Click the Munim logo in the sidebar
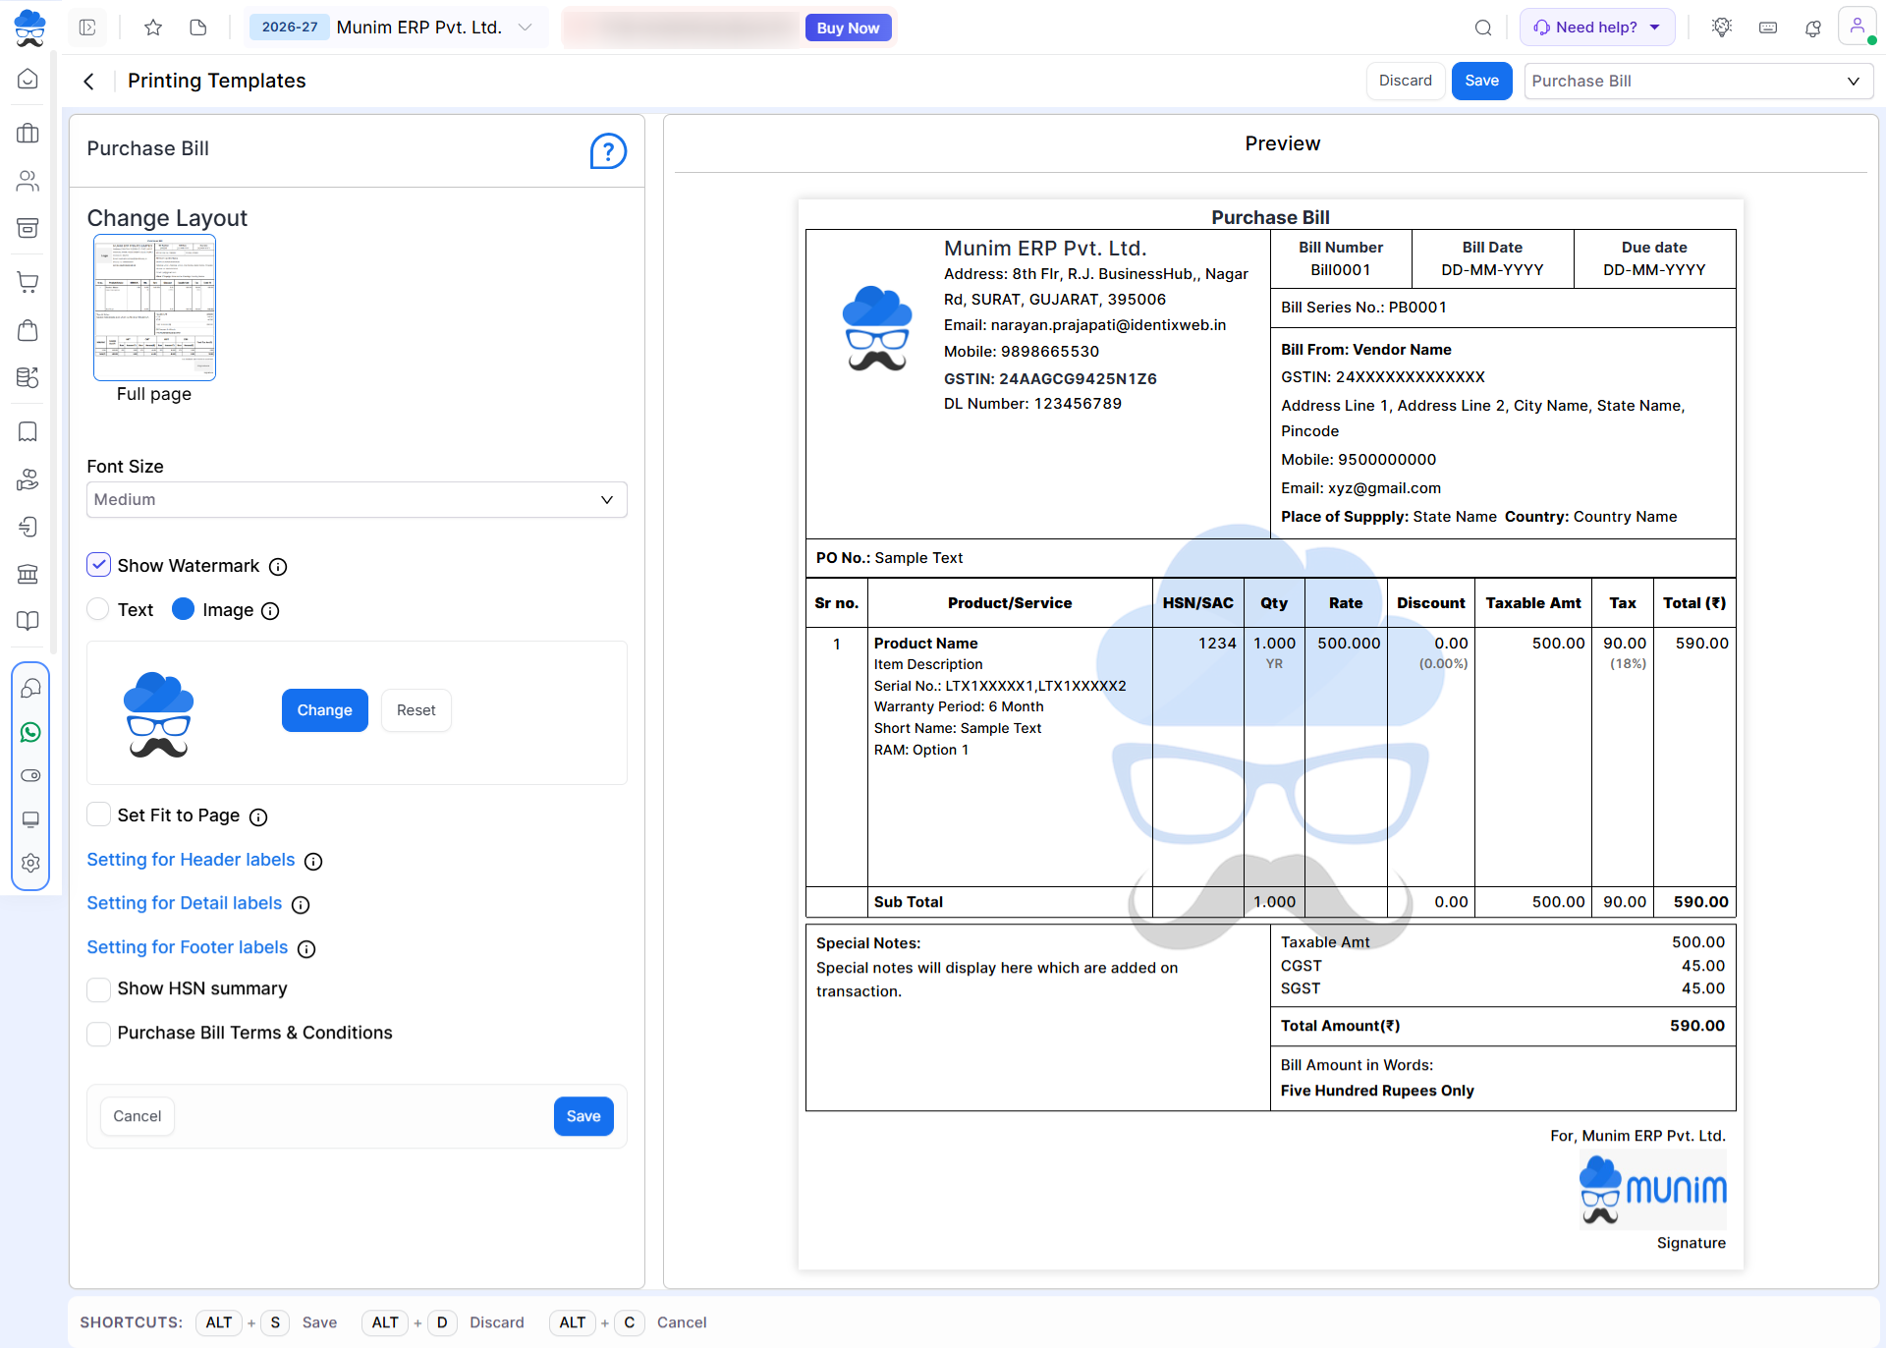 tap(29, 28)
